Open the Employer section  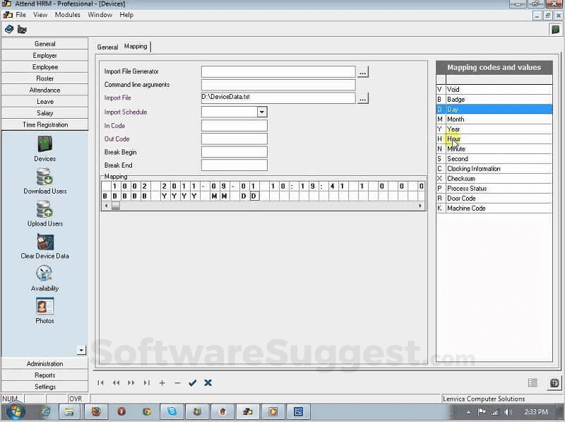[44, 56]
